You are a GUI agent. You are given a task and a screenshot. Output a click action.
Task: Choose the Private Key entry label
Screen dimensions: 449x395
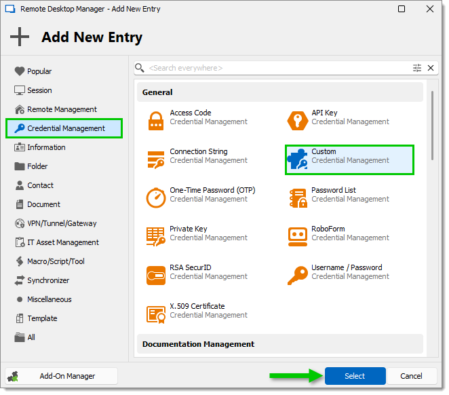point(188,229)
